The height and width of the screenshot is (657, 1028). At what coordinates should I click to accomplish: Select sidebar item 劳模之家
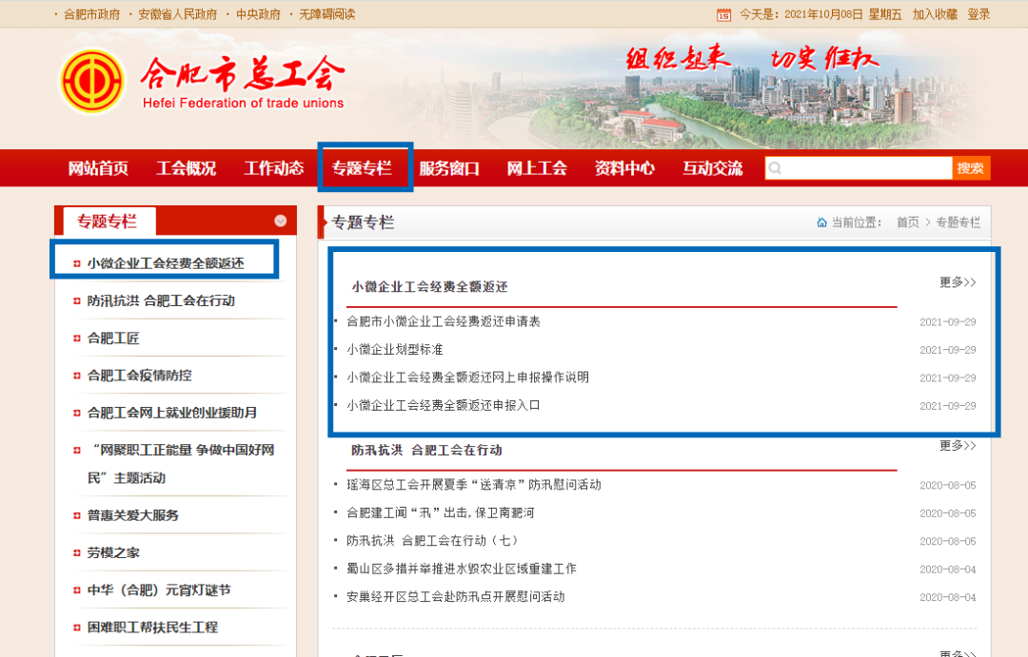coord(113,552)
